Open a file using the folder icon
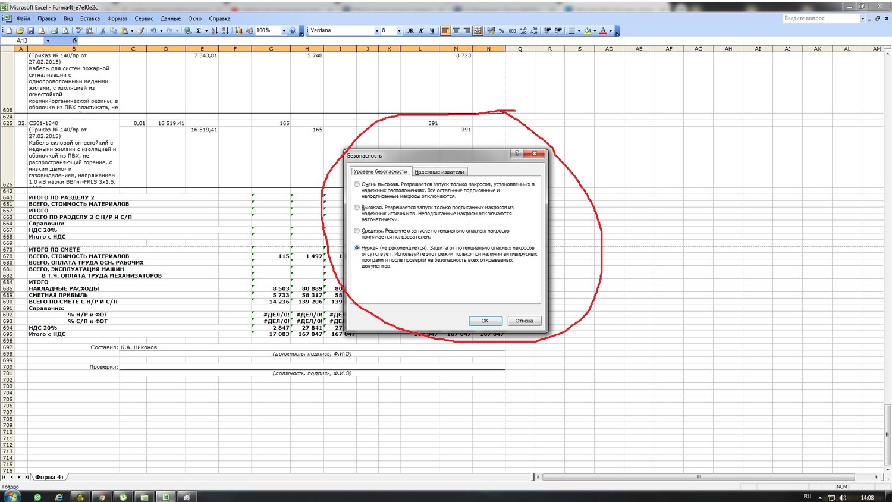This screenshot has height=502, width=892. [x=20, y=30]
